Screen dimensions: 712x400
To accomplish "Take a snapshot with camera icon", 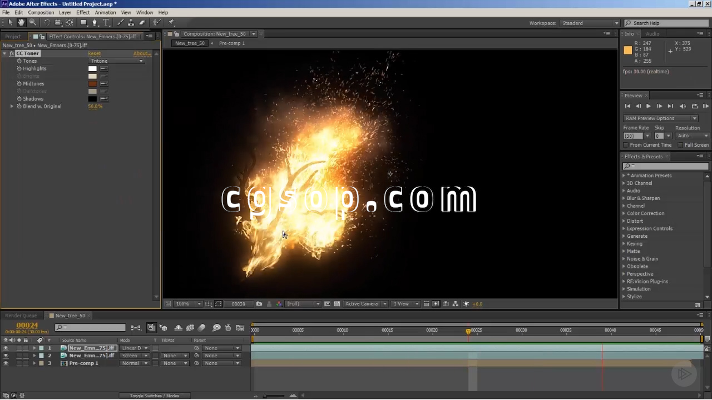I will [x=259, y=304].
